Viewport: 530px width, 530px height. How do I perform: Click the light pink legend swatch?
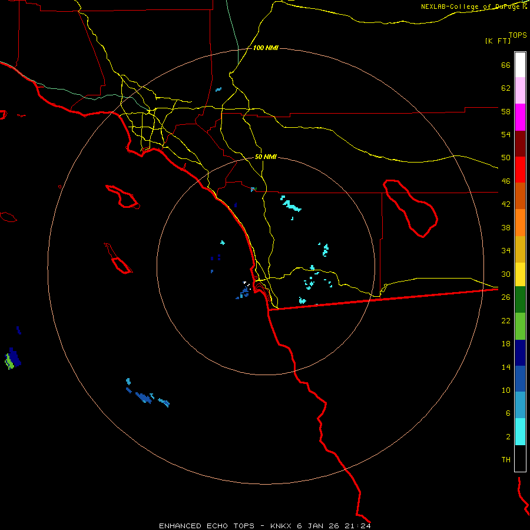click(x=520, y=90)
